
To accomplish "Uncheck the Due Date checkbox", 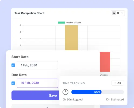I will point(13,83).
